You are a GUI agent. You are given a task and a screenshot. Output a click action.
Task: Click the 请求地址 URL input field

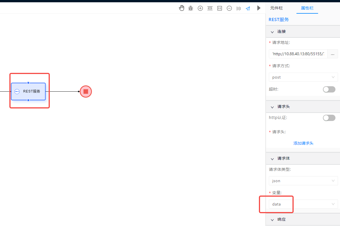pos(298,54)
